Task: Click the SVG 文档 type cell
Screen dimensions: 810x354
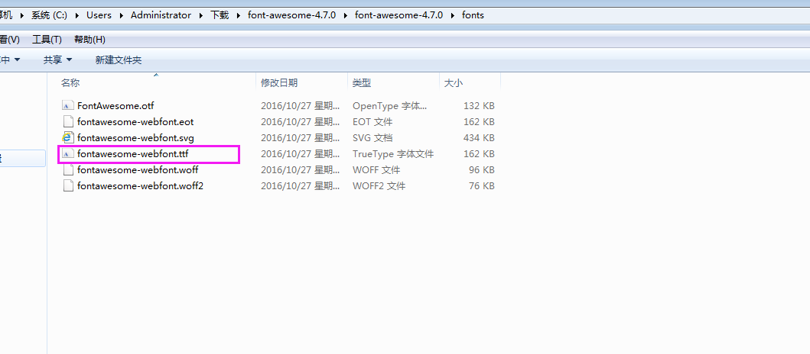Action: point(372,137)
